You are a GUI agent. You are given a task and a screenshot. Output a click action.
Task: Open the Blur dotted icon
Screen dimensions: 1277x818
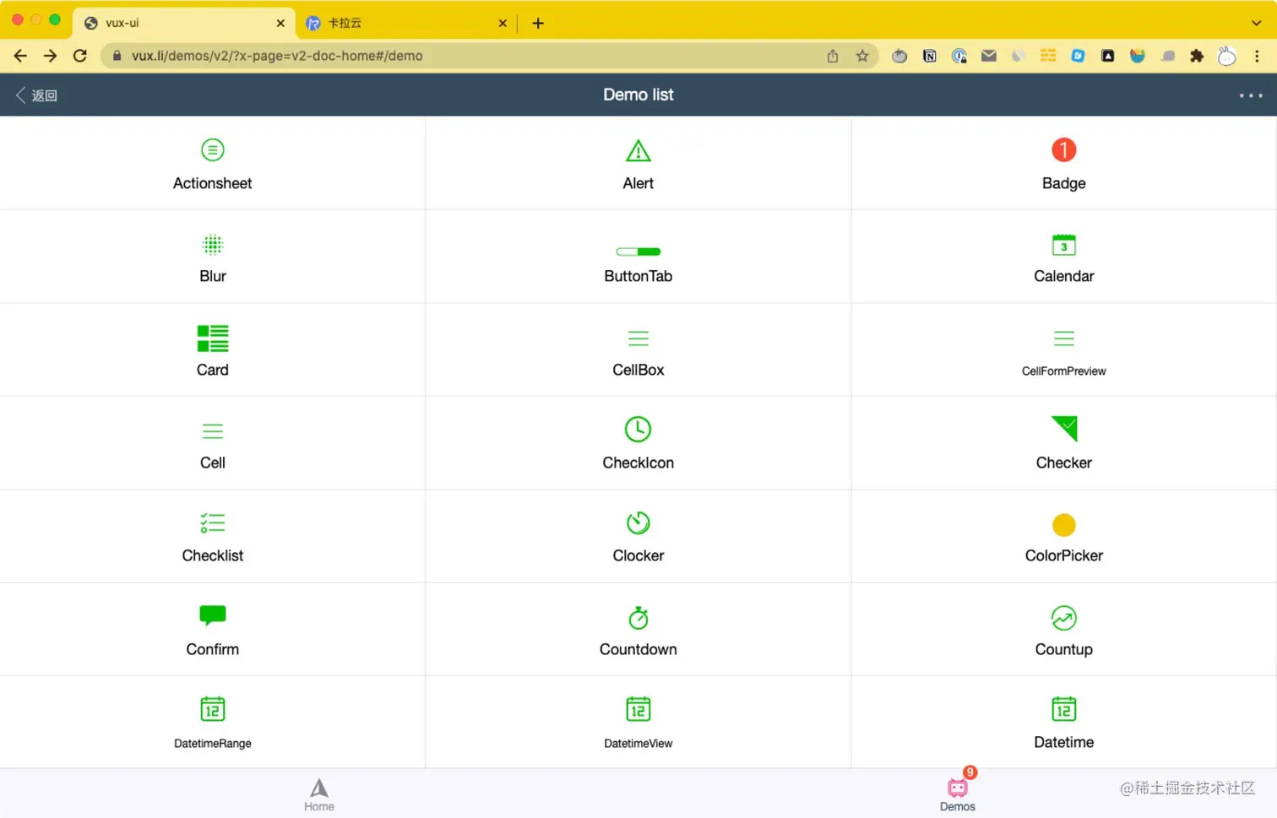click(x=213, y=245)
